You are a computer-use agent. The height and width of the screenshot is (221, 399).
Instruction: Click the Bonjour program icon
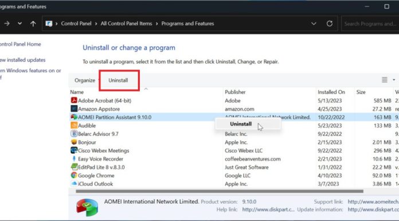click(x=74, y=142)
